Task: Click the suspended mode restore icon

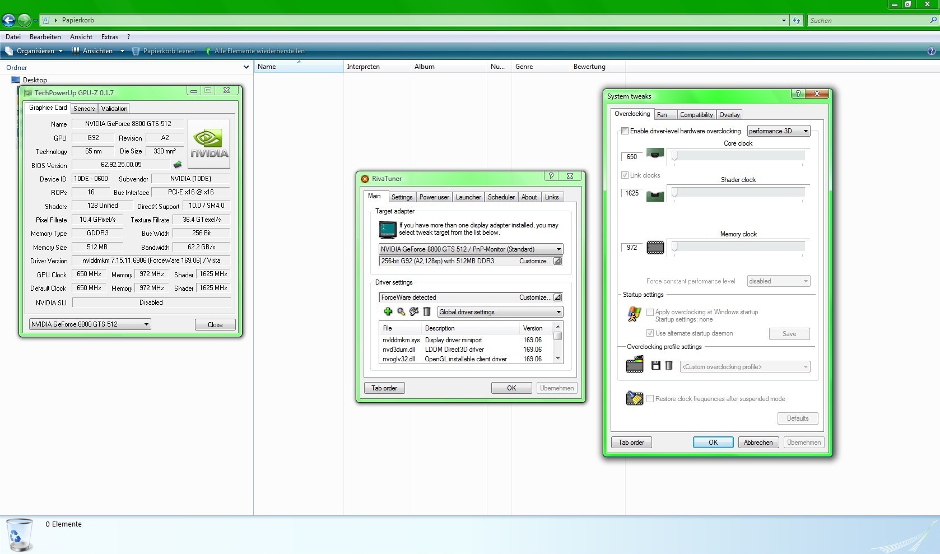Action: (x=634, y=398)
